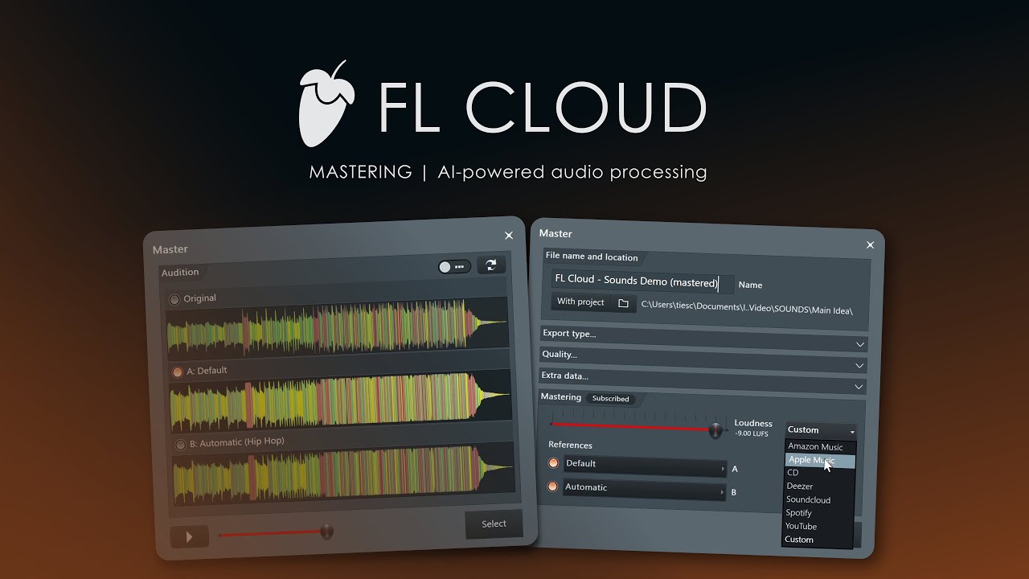Click the -9.00 LUFS loudness value
The image size is (1029, 579).
(751, 434)
